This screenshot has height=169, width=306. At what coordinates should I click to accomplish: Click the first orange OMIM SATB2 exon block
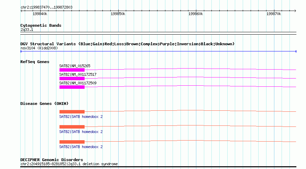point(72,112)
